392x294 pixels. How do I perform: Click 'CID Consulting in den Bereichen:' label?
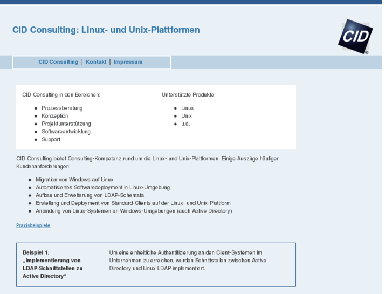pyautogui.click(x=61, y=95)
